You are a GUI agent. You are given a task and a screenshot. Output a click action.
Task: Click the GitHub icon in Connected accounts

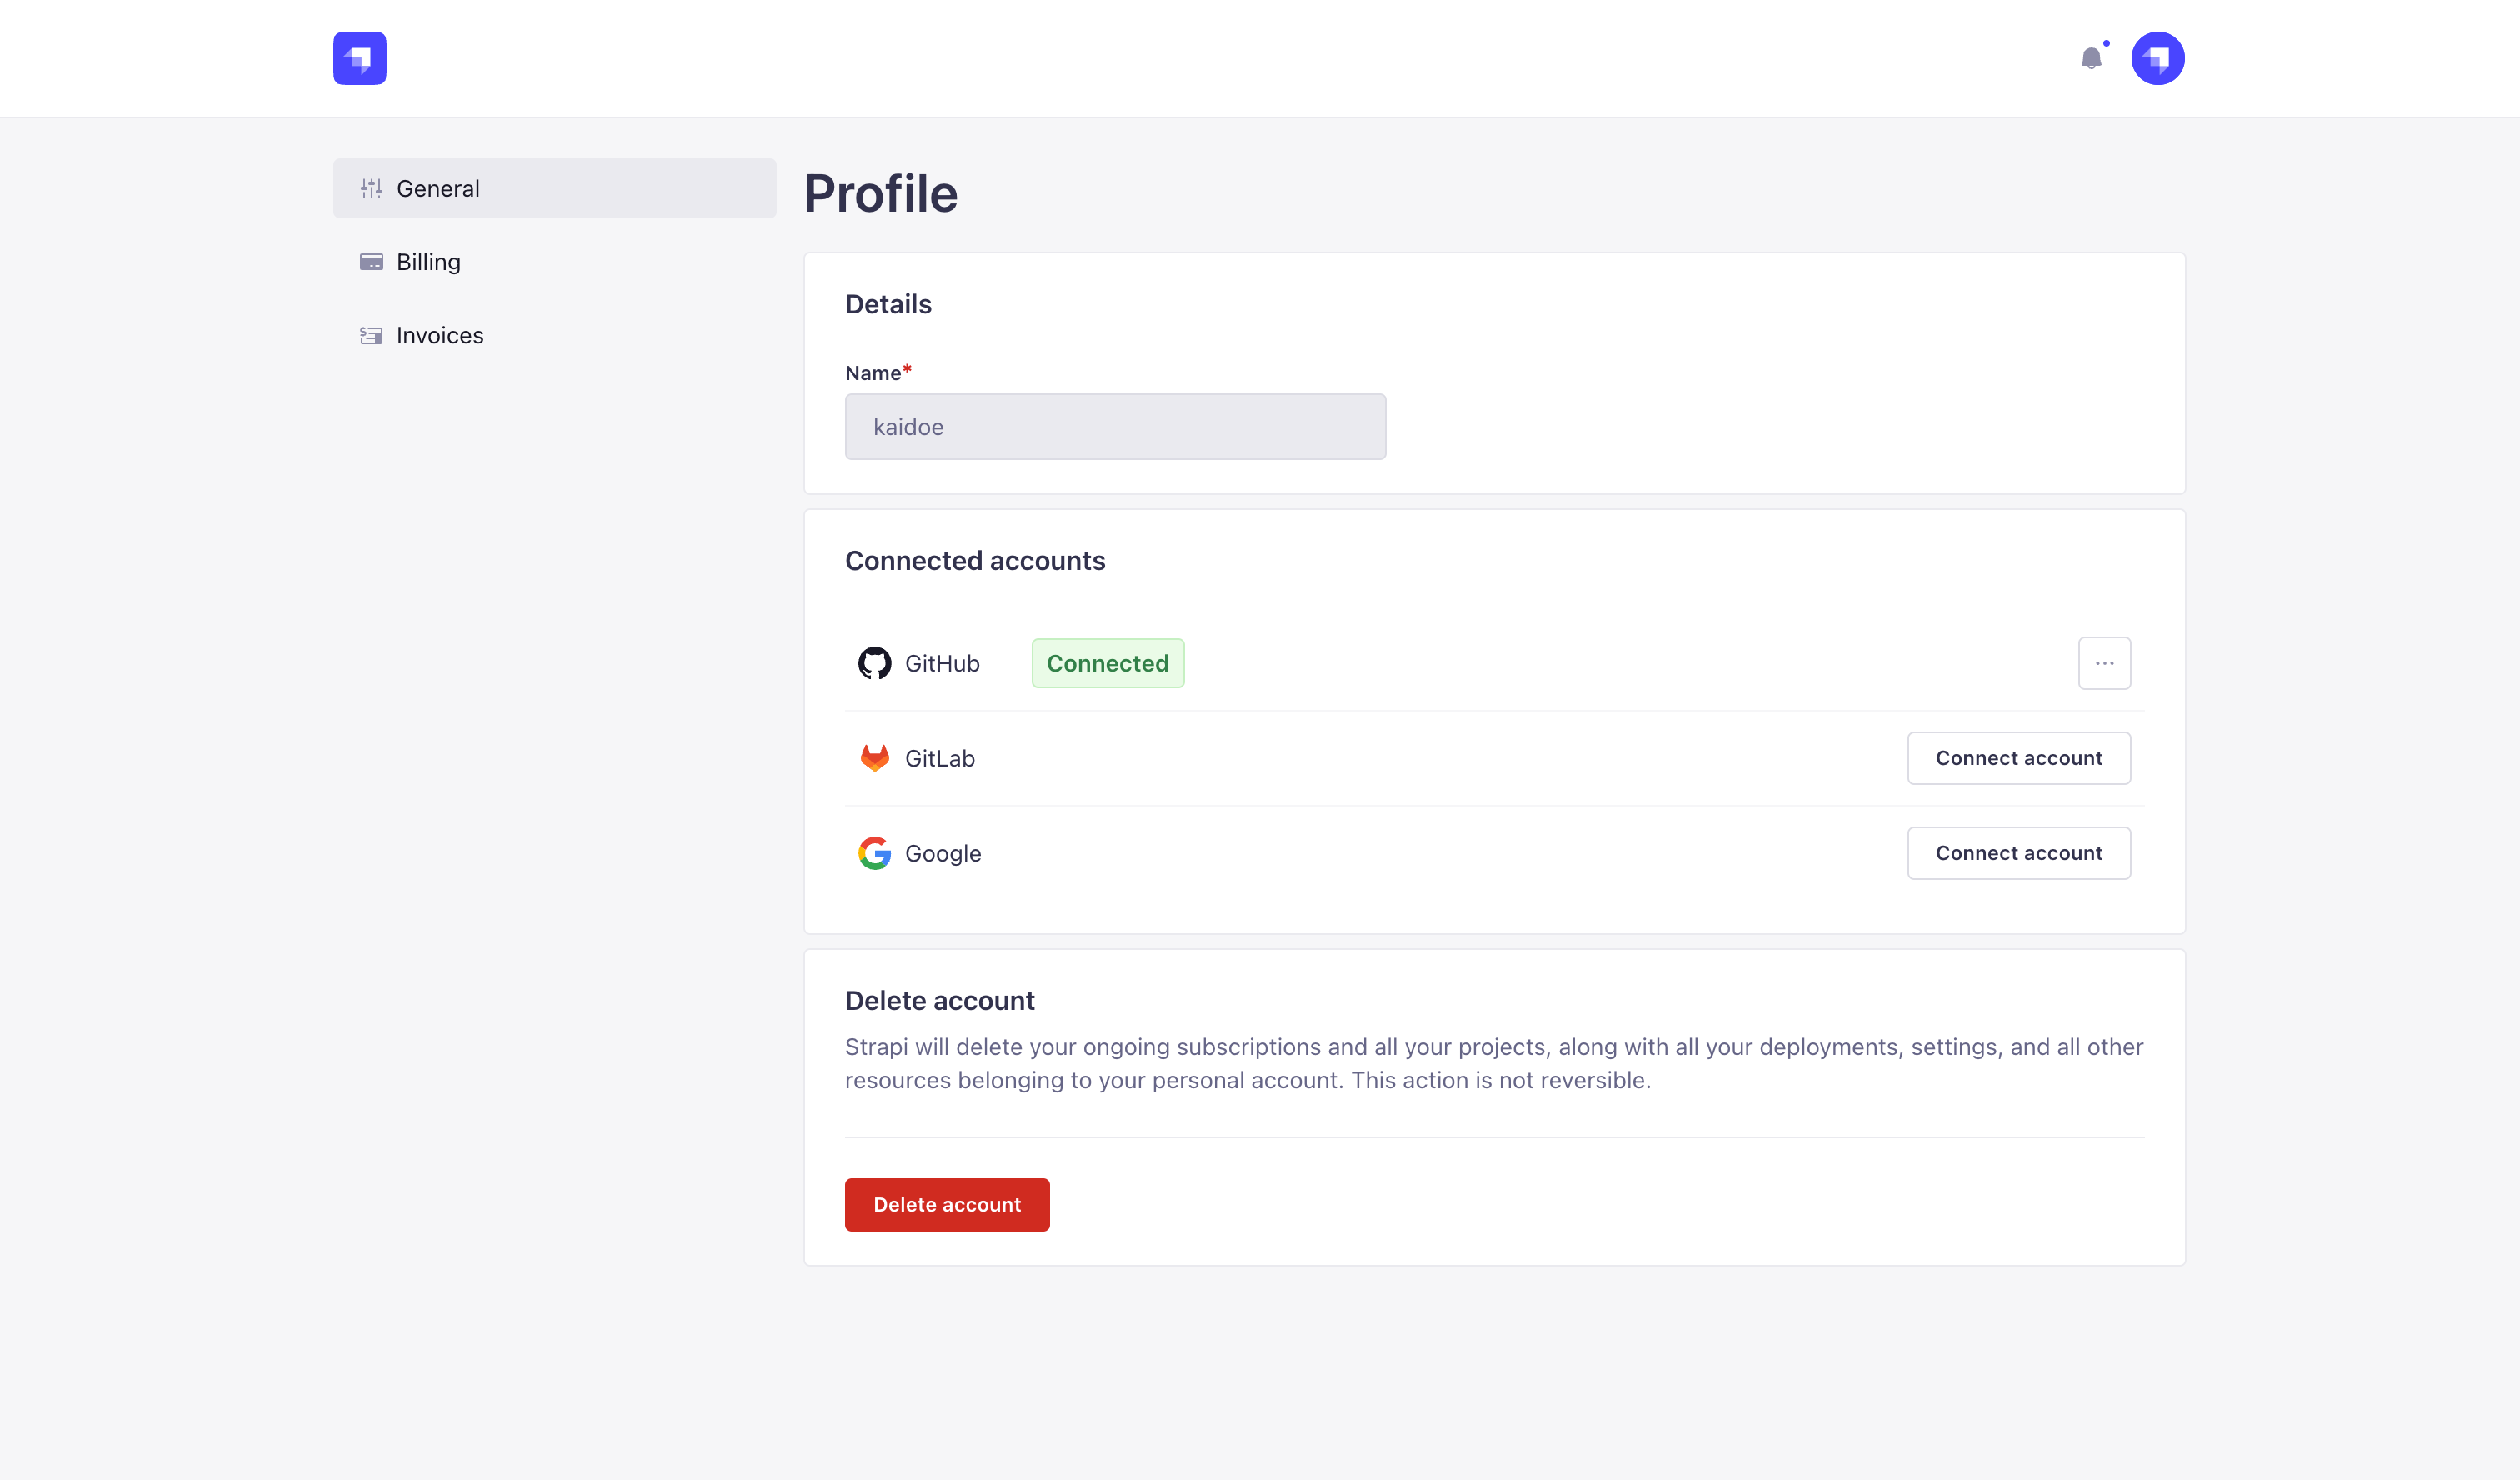(875, 663)
